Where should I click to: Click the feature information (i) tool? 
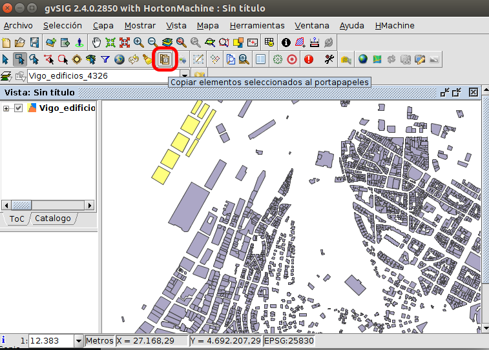pyautogui.click(x=286, y=43)
